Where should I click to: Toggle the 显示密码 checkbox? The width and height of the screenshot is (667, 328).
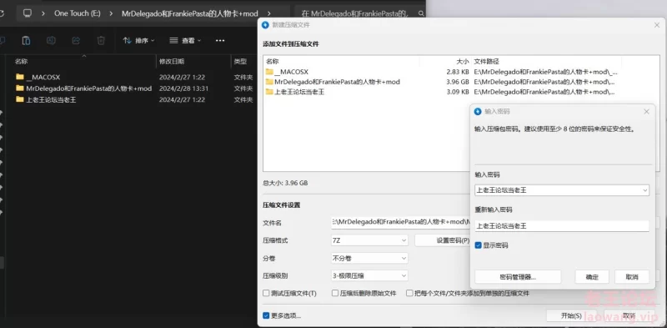coord(478,245)
